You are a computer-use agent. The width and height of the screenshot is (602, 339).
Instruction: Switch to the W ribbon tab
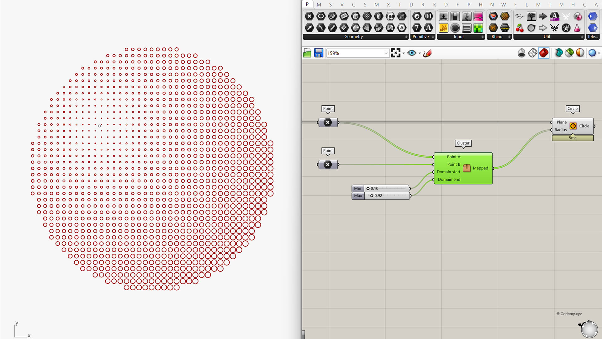point(503,4)
